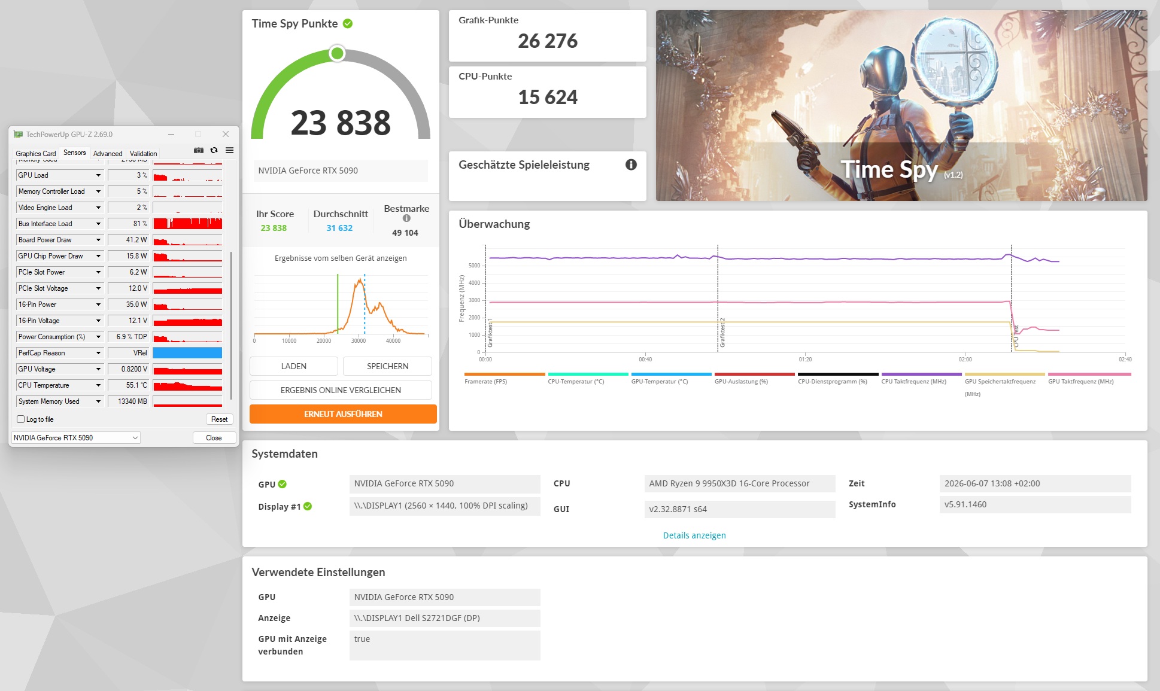The height and width of the screenshot is (691, 1160).
Task: Toggle the GPU Speichertaktfrequenz legend swatch
Action: click(1004, 375)
